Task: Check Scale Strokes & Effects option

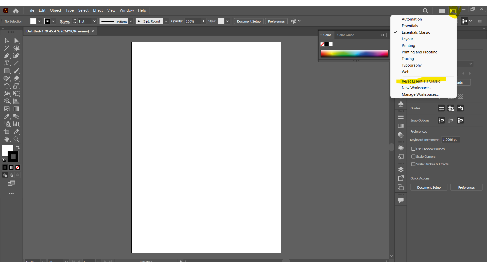Action: tap(413, 164)
